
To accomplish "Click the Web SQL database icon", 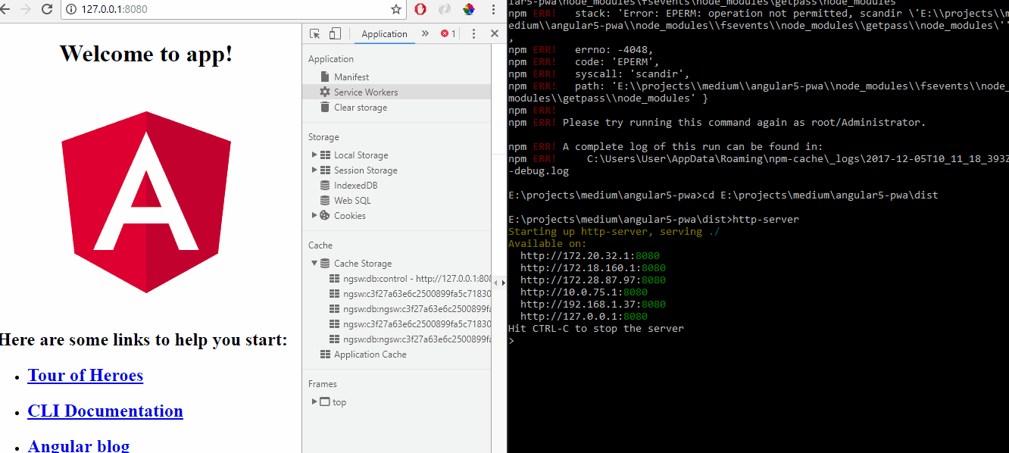I will tap(325, 200).
